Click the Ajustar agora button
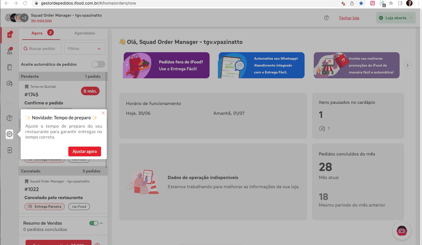Screen dimensions: 422x245 click(85, 151)
